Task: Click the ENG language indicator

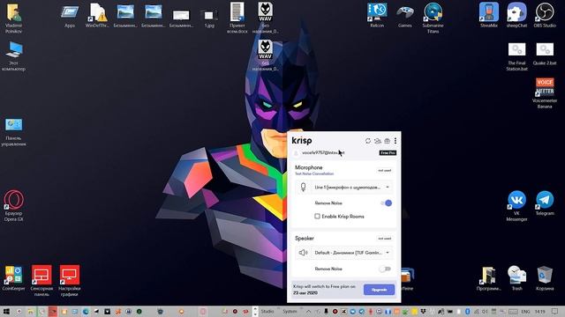Action: click(x=526, y=312)
